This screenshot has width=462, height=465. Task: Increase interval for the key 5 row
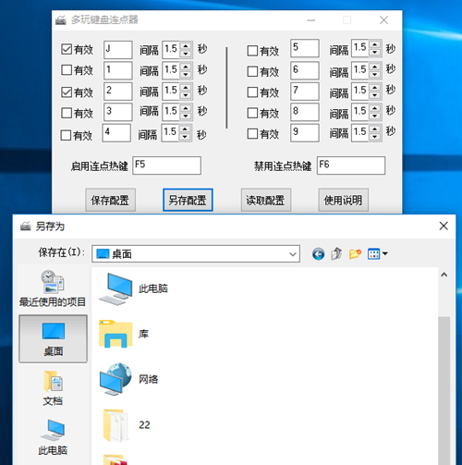tap(375, 44)
